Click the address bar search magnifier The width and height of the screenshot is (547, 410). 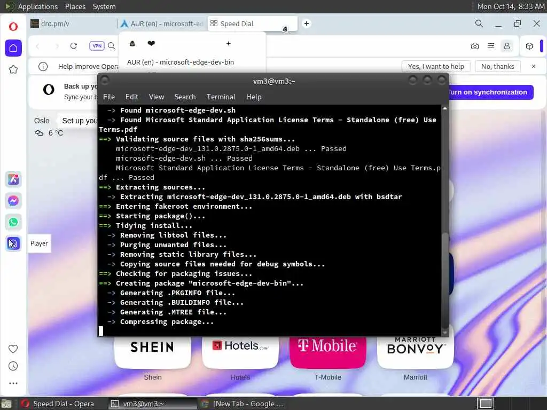tap(112, 46)
